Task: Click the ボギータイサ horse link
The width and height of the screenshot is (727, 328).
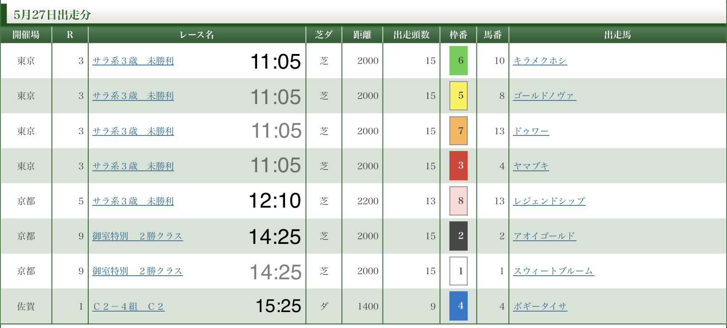Action: 540,306
